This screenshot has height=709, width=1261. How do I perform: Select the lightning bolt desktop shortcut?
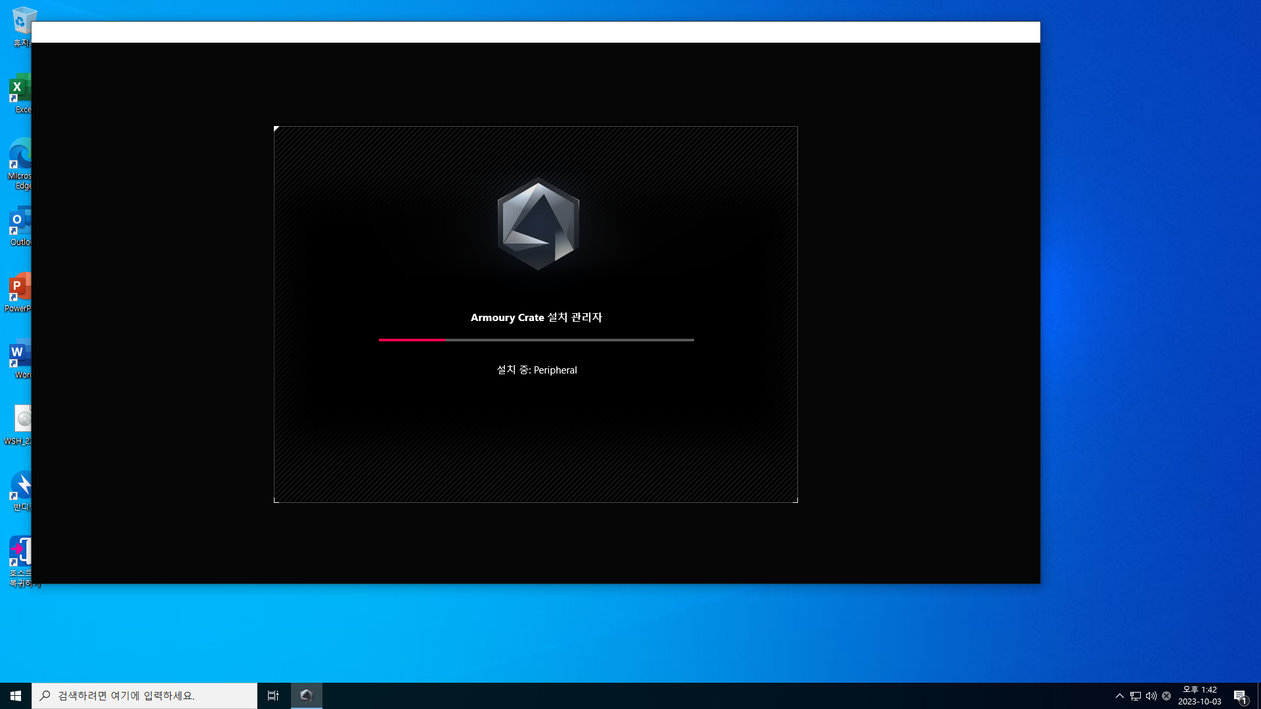point(20,491)
